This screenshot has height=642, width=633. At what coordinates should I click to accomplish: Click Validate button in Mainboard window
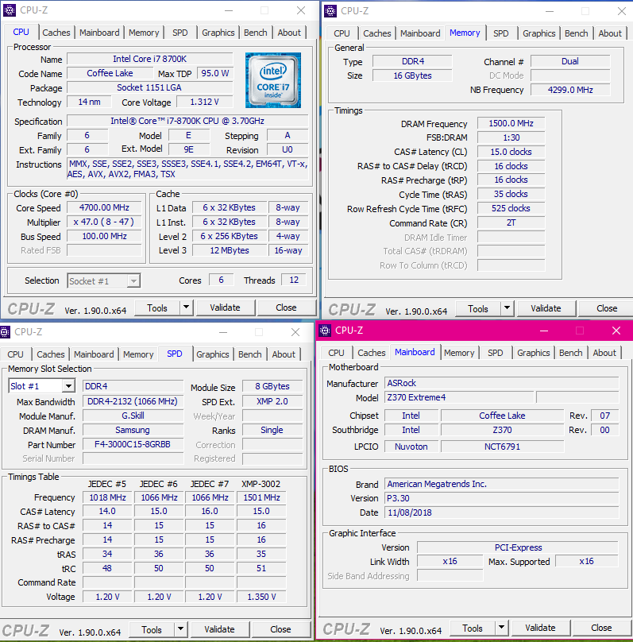coord(540,628)
